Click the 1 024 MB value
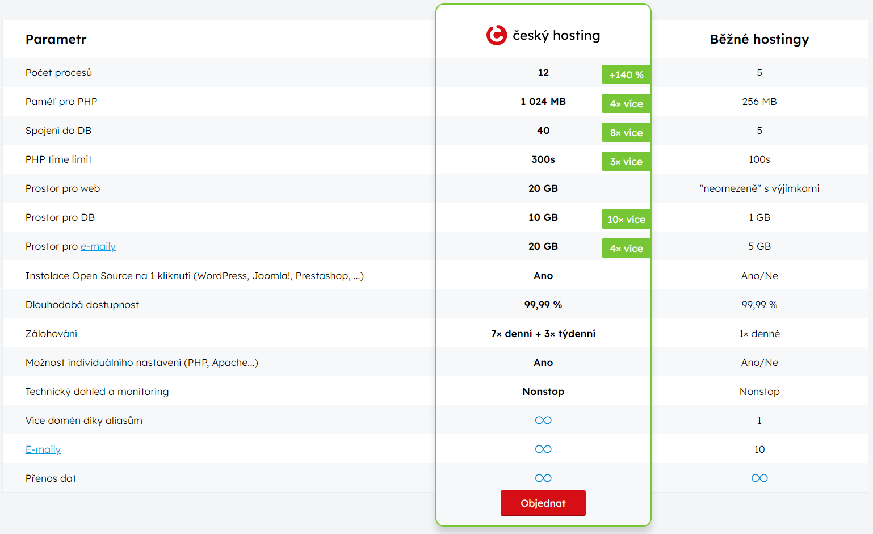Screen dimensions: 873x534 pyautogui.click(x=543, y=102)
